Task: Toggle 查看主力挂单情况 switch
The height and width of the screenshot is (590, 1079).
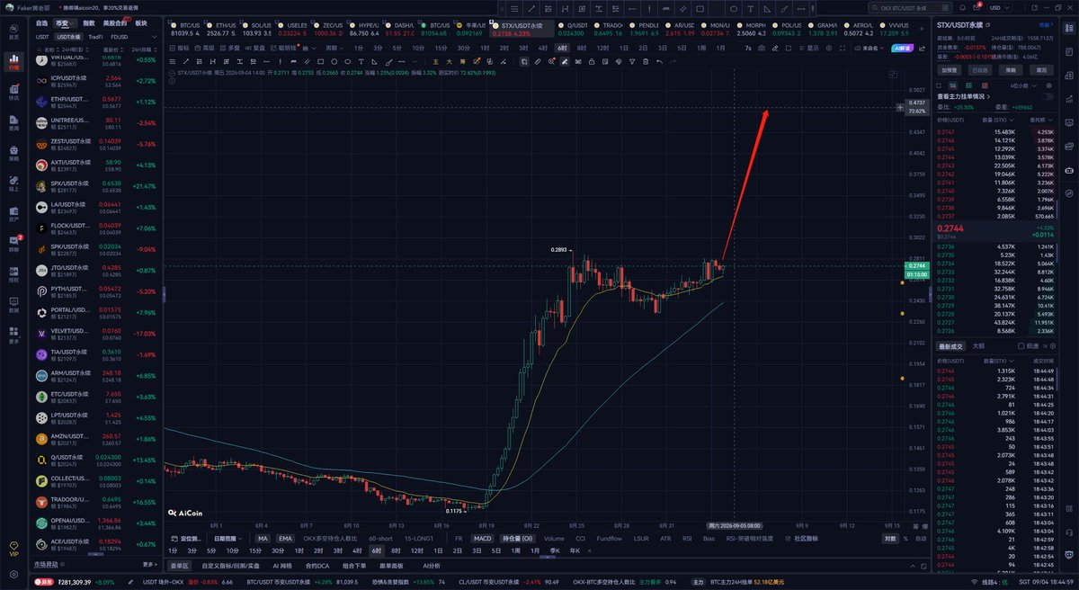Action: pyautogui.click(x=1047, y=96)
